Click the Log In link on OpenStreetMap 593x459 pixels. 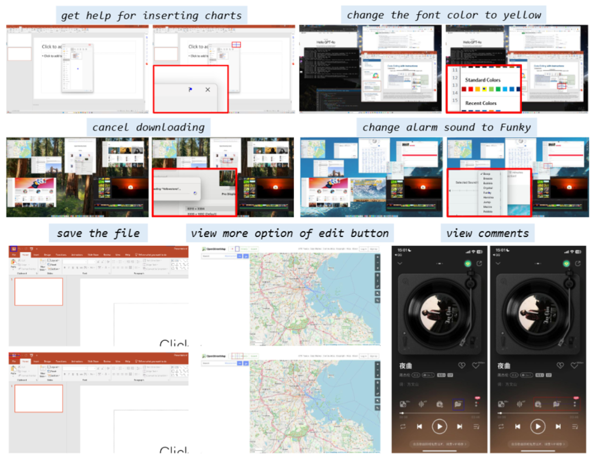(363, 249)
